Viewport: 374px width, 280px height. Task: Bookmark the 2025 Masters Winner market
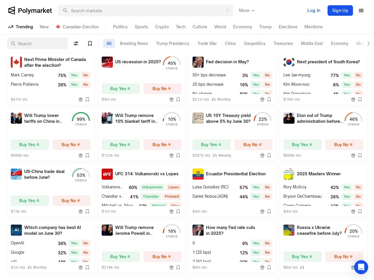(x=360, y=211)
